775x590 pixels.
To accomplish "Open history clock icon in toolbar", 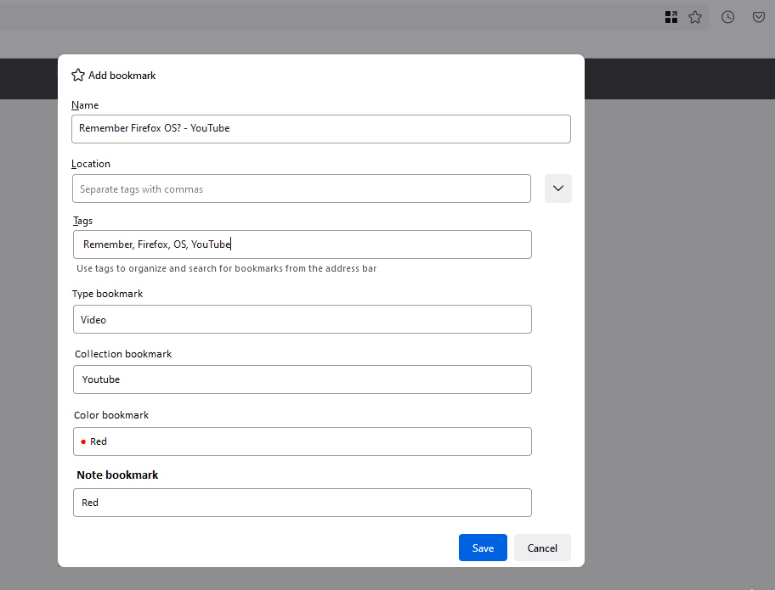I will [727, 17].
